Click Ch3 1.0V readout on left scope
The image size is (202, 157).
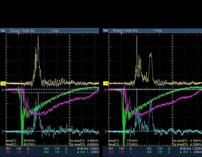coord(17,152)
